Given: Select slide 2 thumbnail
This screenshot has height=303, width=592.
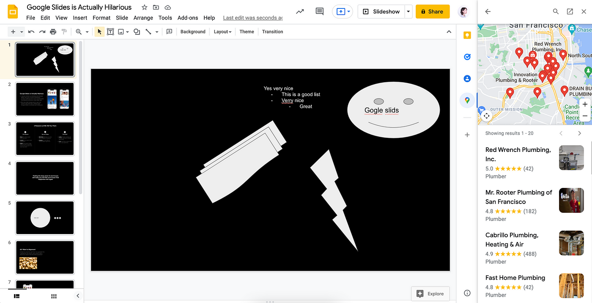Looking at the screenshot, I should 45,99.
